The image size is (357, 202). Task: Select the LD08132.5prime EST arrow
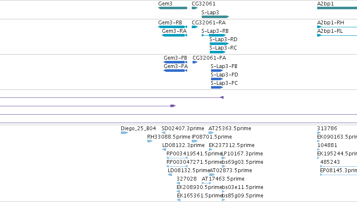(x=170, y=175)
